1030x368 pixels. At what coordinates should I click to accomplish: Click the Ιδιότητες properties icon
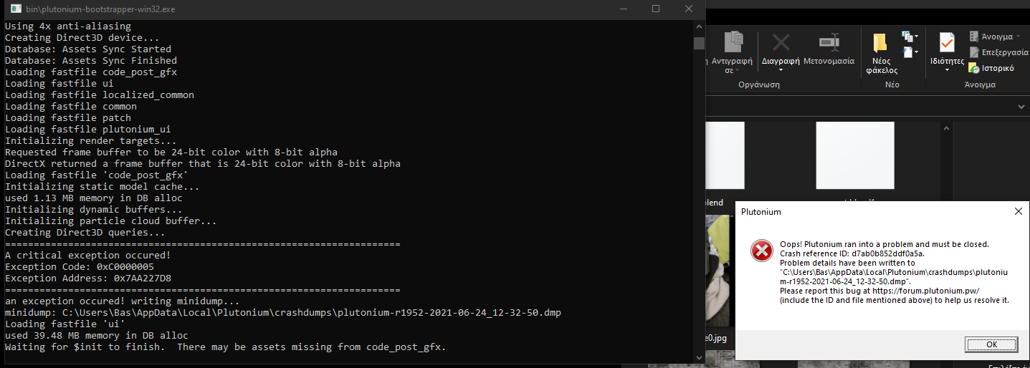pyautogui.click(x=947, y=42)
